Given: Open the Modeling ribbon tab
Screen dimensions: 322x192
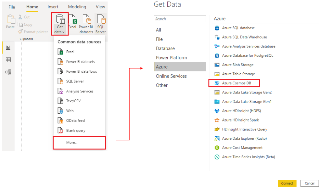Looking at the screenshot, I should [77, 6].
